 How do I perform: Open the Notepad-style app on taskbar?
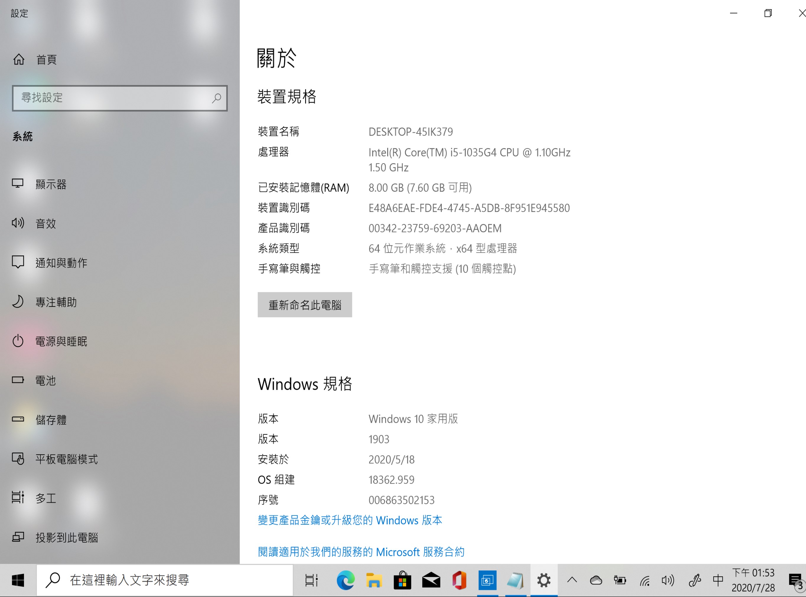[515, 581]
